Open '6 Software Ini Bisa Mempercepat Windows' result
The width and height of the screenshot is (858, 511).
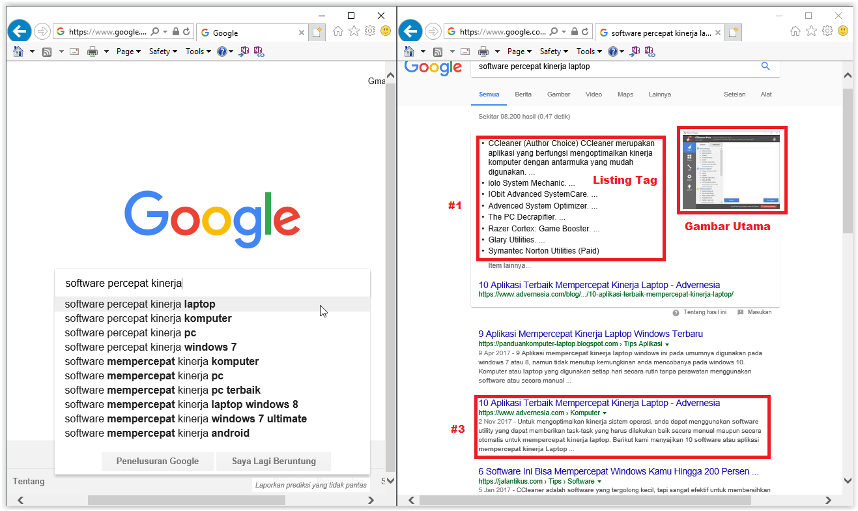[619, 471]
